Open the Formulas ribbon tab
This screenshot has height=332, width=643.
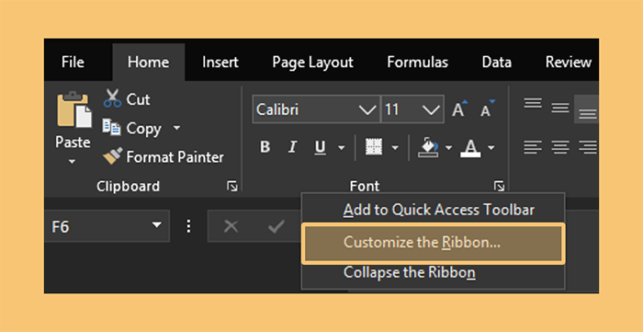coord(417,62)
